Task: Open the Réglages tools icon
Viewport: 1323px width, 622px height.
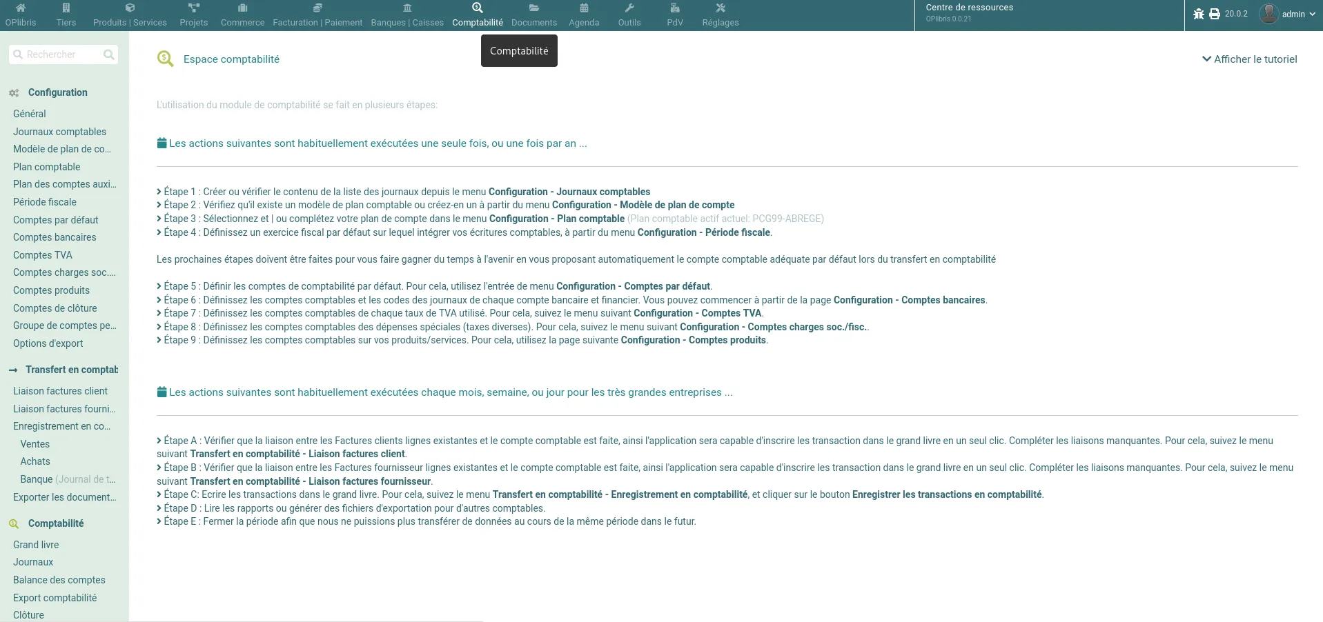Action: [721, 8]
